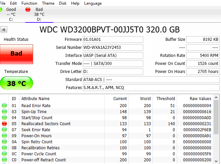Click the previous disk arrow button
This screenshot has height=164, width=221.
click(x=4, y=30)
